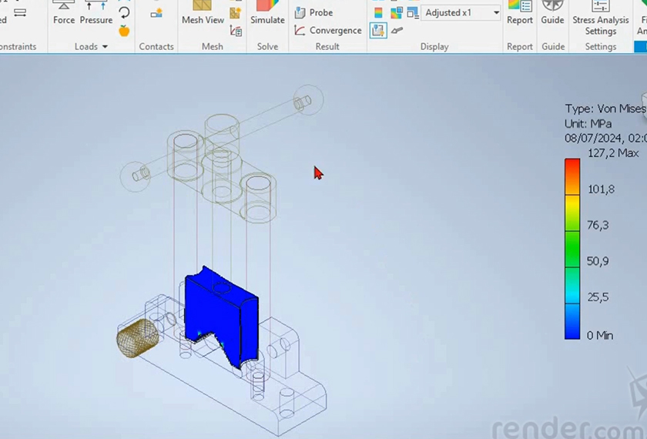
Task: Generate a Report
Action: coord(520,13)
